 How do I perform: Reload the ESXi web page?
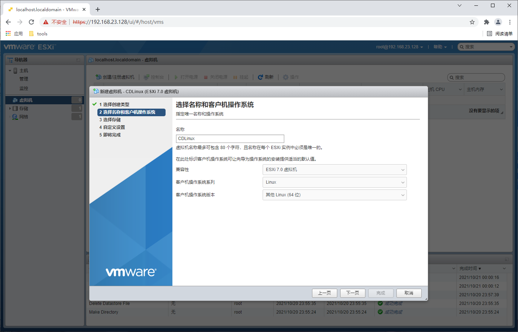(x=31, y=22)
